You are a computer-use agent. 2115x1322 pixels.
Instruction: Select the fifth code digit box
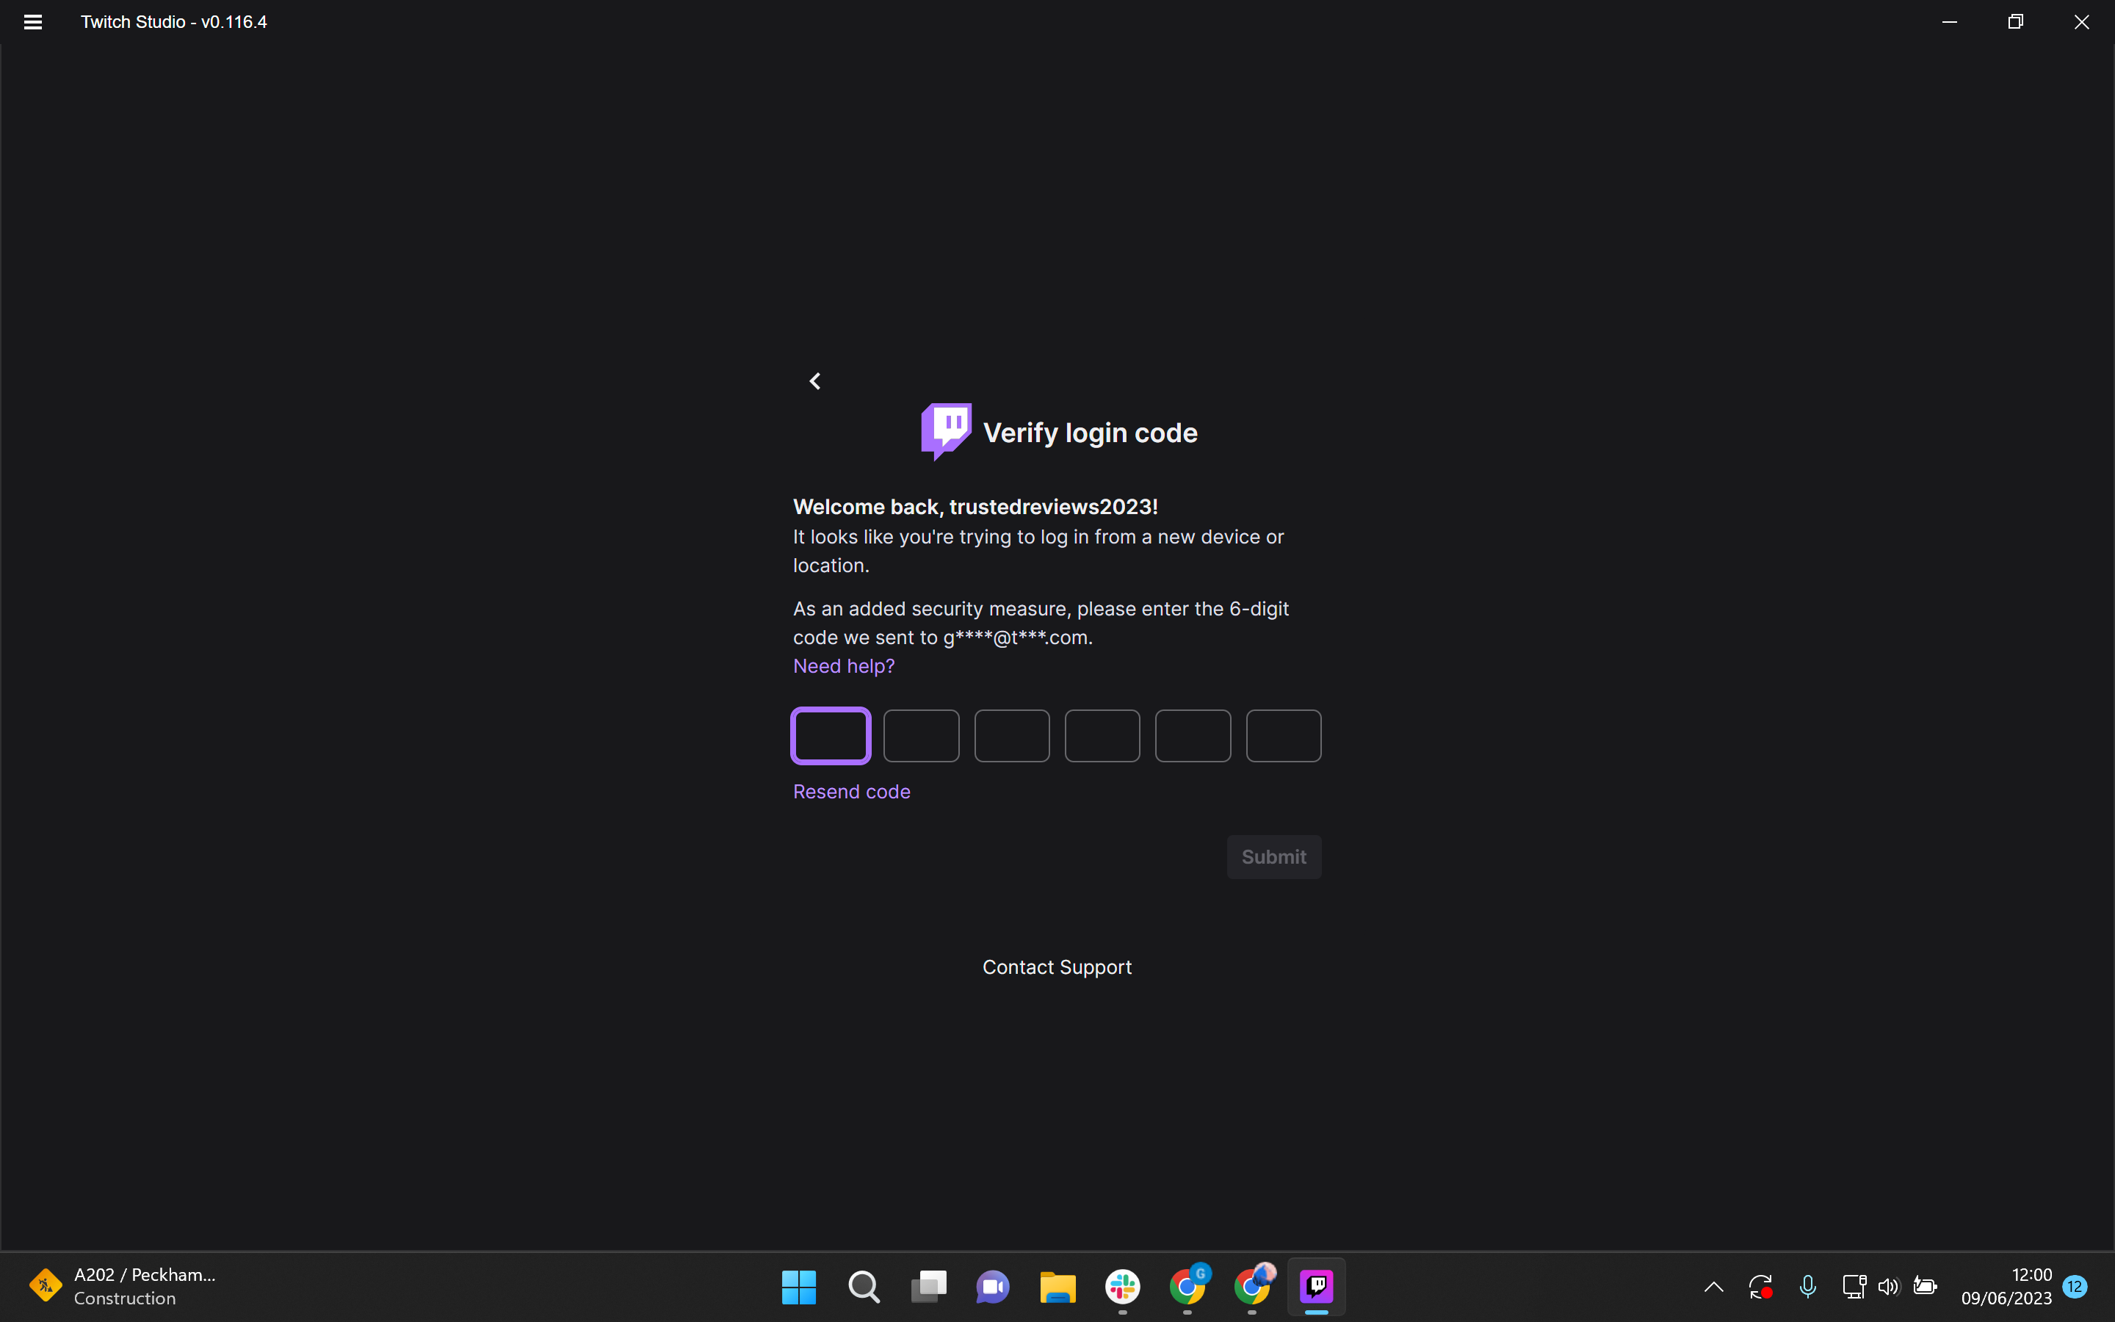[x=1193, y=736]
